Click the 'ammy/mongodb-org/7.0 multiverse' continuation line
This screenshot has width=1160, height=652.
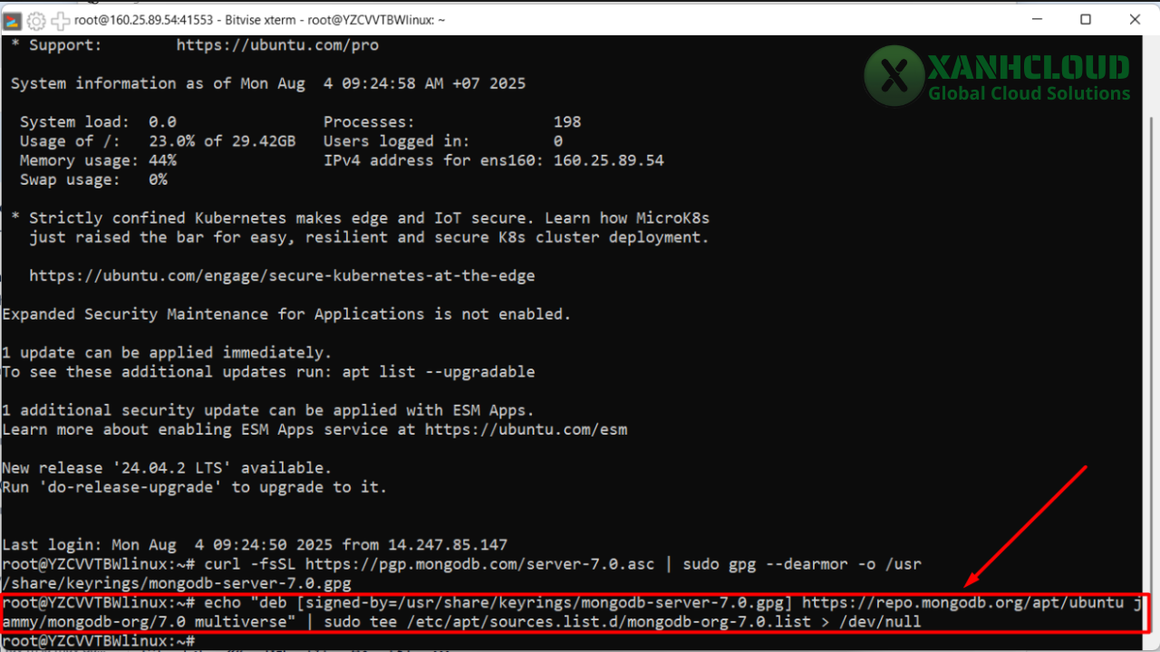tap(461, 622)
